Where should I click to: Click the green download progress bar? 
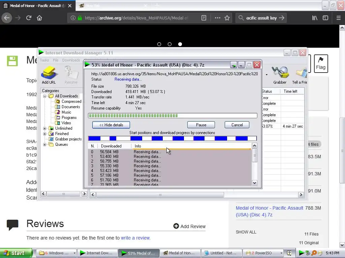coord(173,116)
